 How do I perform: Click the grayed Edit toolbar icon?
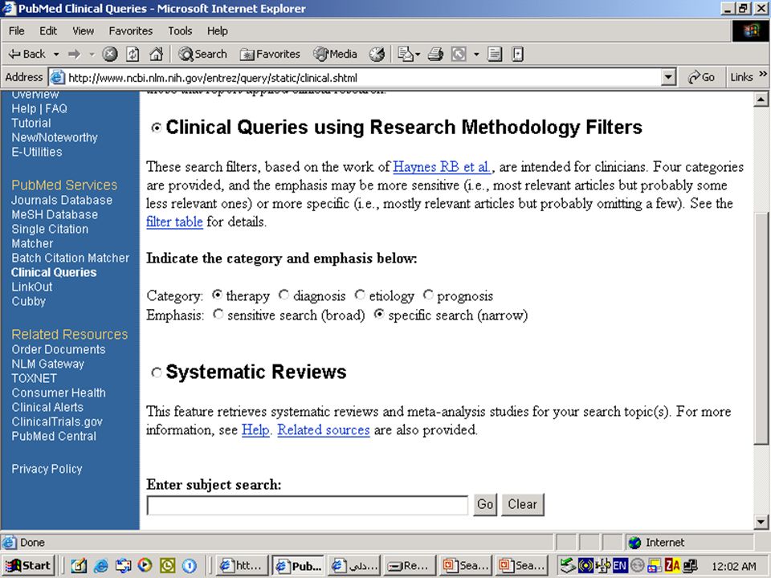[x=459, y=54]
